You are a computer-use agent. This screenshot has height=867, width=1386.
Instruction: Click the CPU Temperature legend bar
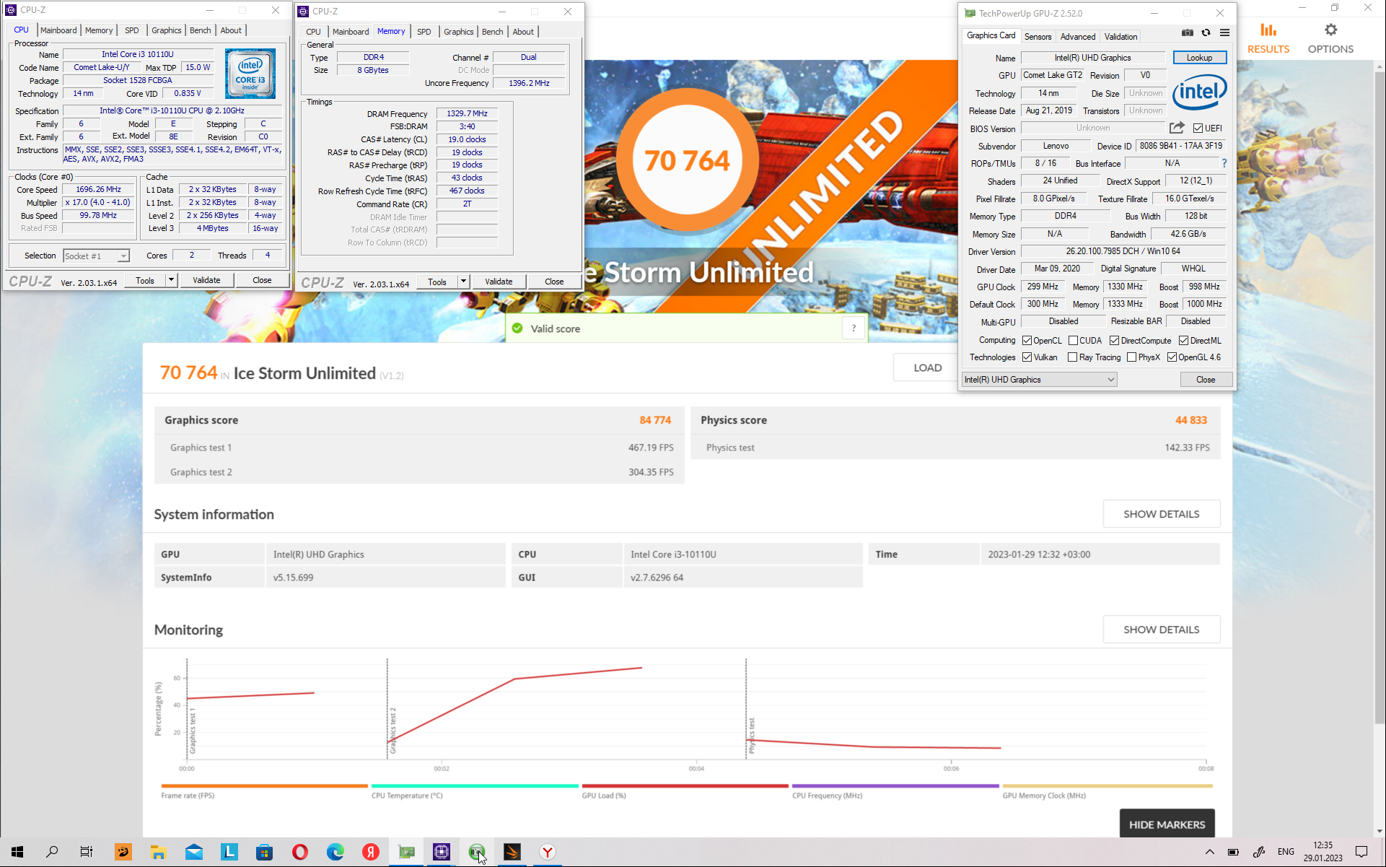[475, 786]
